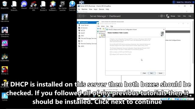Launch ELDEN RING desktop shortcut
The image size is (195, 109).
(x=5, y=57)
